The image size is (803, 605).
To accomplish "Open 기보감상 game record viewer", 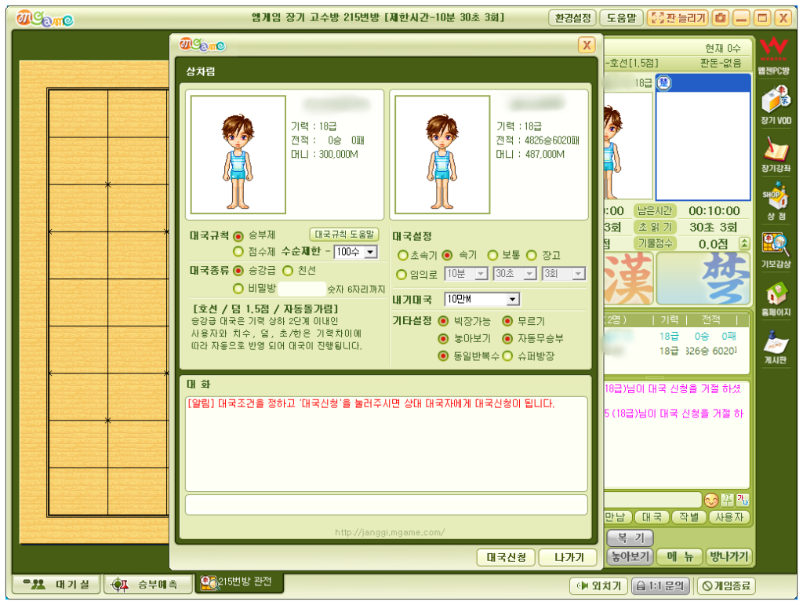I will (776, 250).
